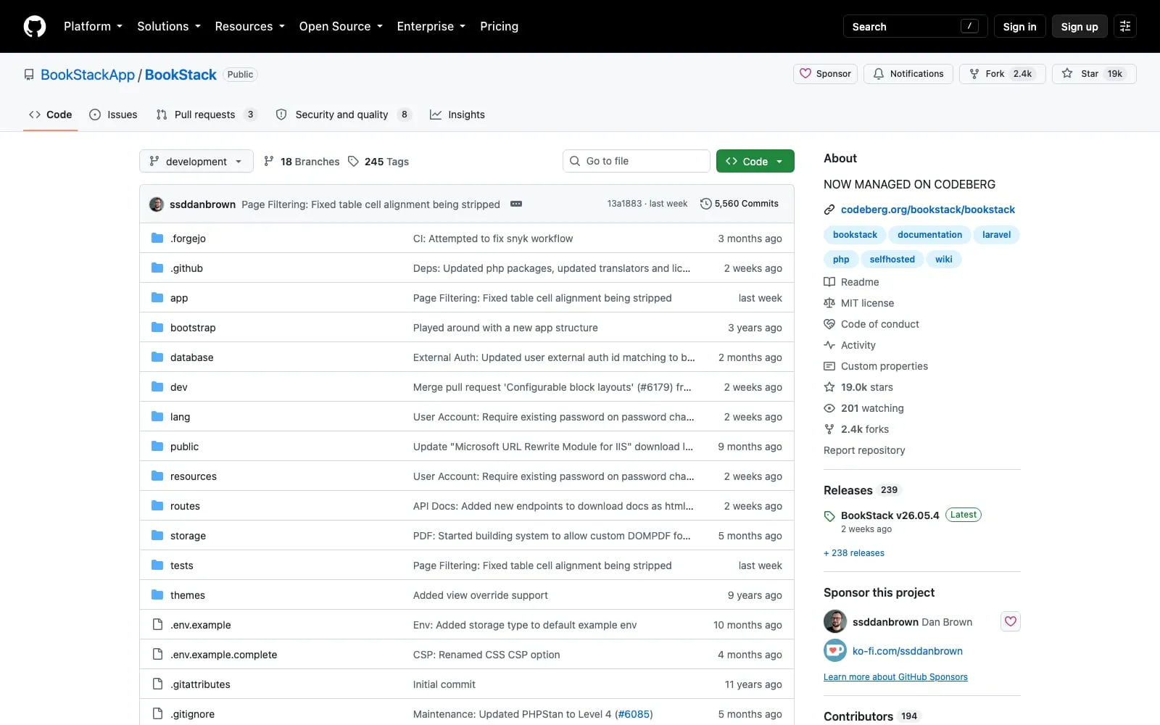Click the eye icon next to 201 watching
1160x725 pixels.
[829, 408]
